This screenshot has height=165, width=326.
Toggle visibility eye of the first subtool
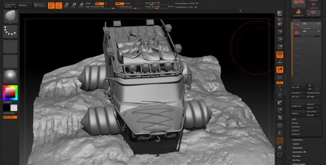[318, 24]
